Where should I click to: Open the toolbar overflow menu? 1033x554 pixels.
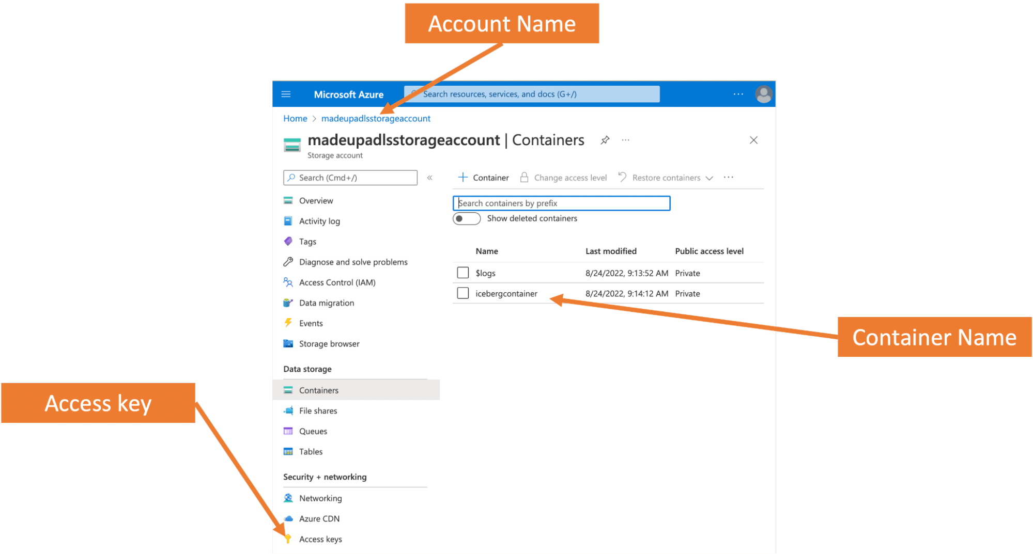pyautogui.click(x=729, y=177)
